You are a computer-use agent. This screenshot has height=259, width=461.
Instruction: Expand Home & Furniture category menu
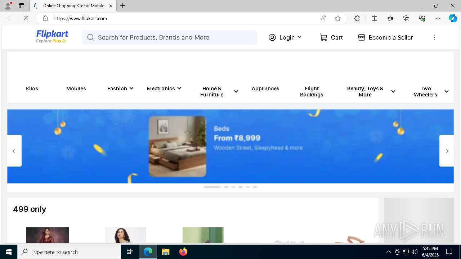pos(219,91)
